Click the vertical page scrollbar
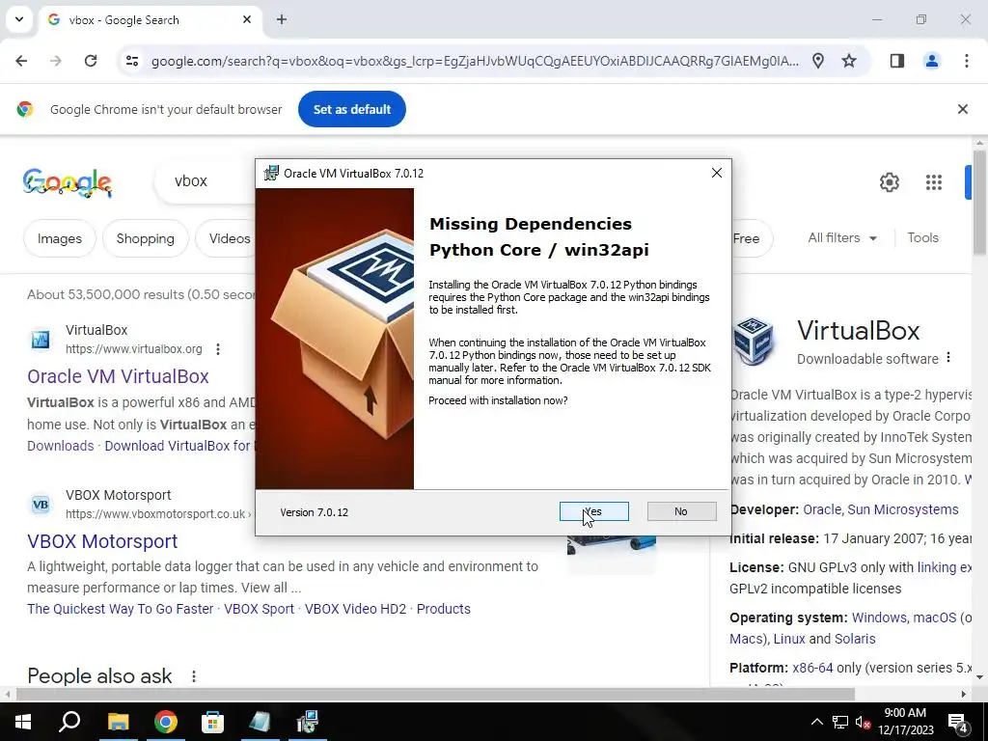This screenshot has height=741, width=988. pos(978,202)
